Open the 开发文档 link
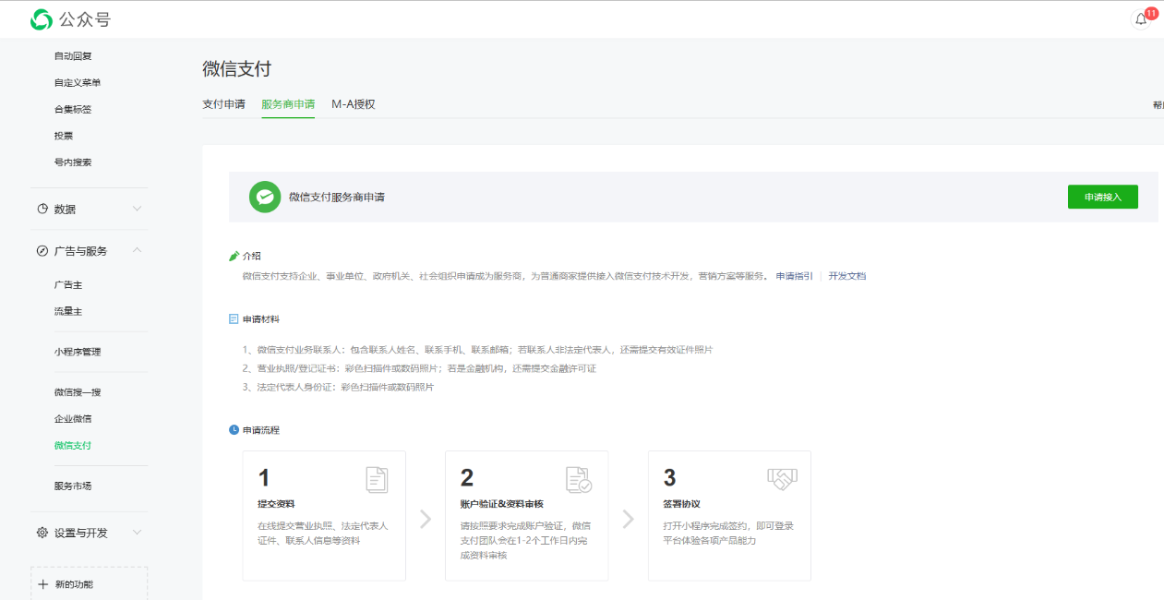This screenshot has width=1164, height=600. (846, 276)
